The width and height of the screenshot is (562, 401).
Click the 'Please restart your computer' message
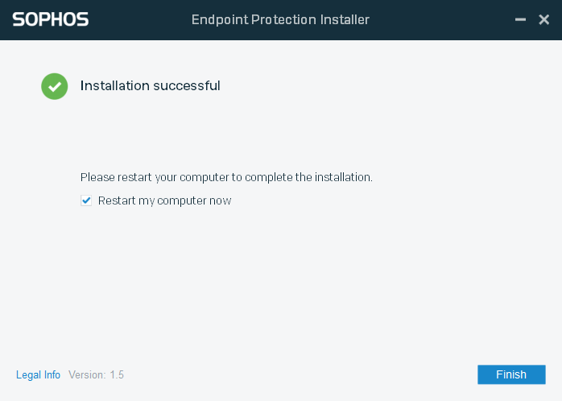coord(225,176)
